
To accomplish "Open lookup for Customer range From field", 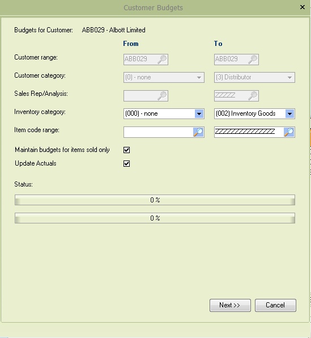I will 162,60.
